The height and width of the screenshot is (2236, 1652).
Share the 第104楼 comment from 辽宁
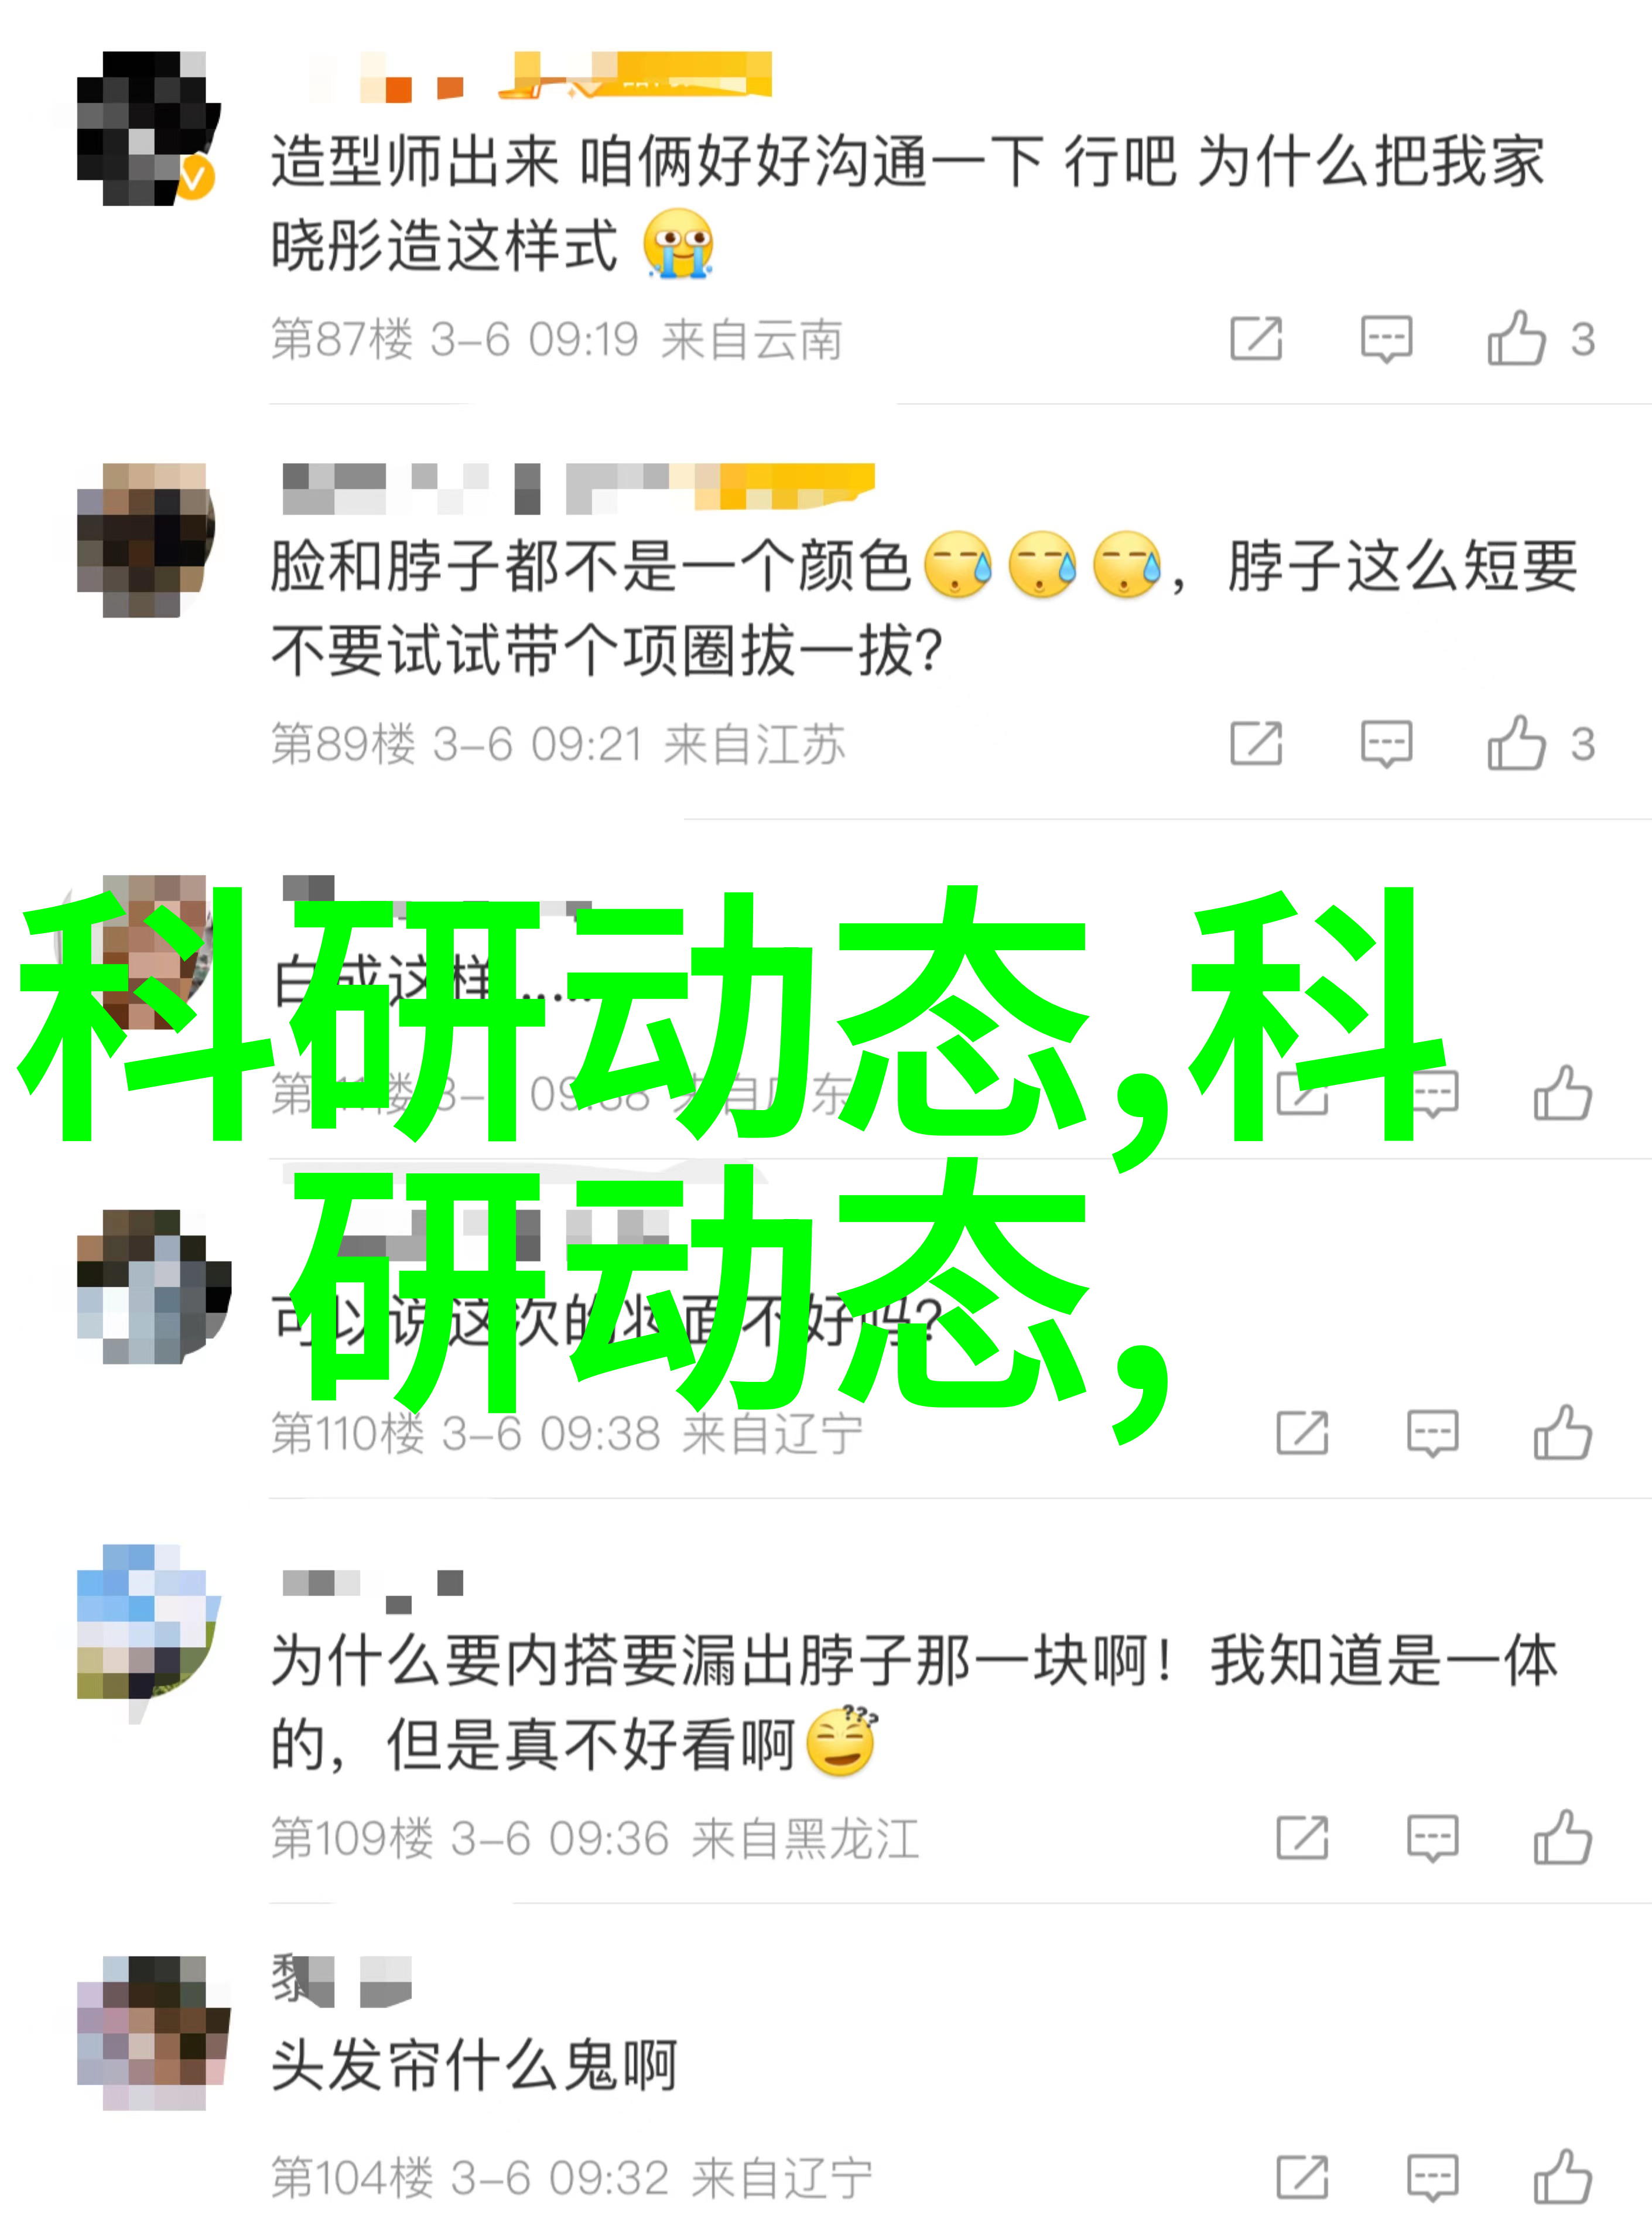[x=1302, y=2177]
